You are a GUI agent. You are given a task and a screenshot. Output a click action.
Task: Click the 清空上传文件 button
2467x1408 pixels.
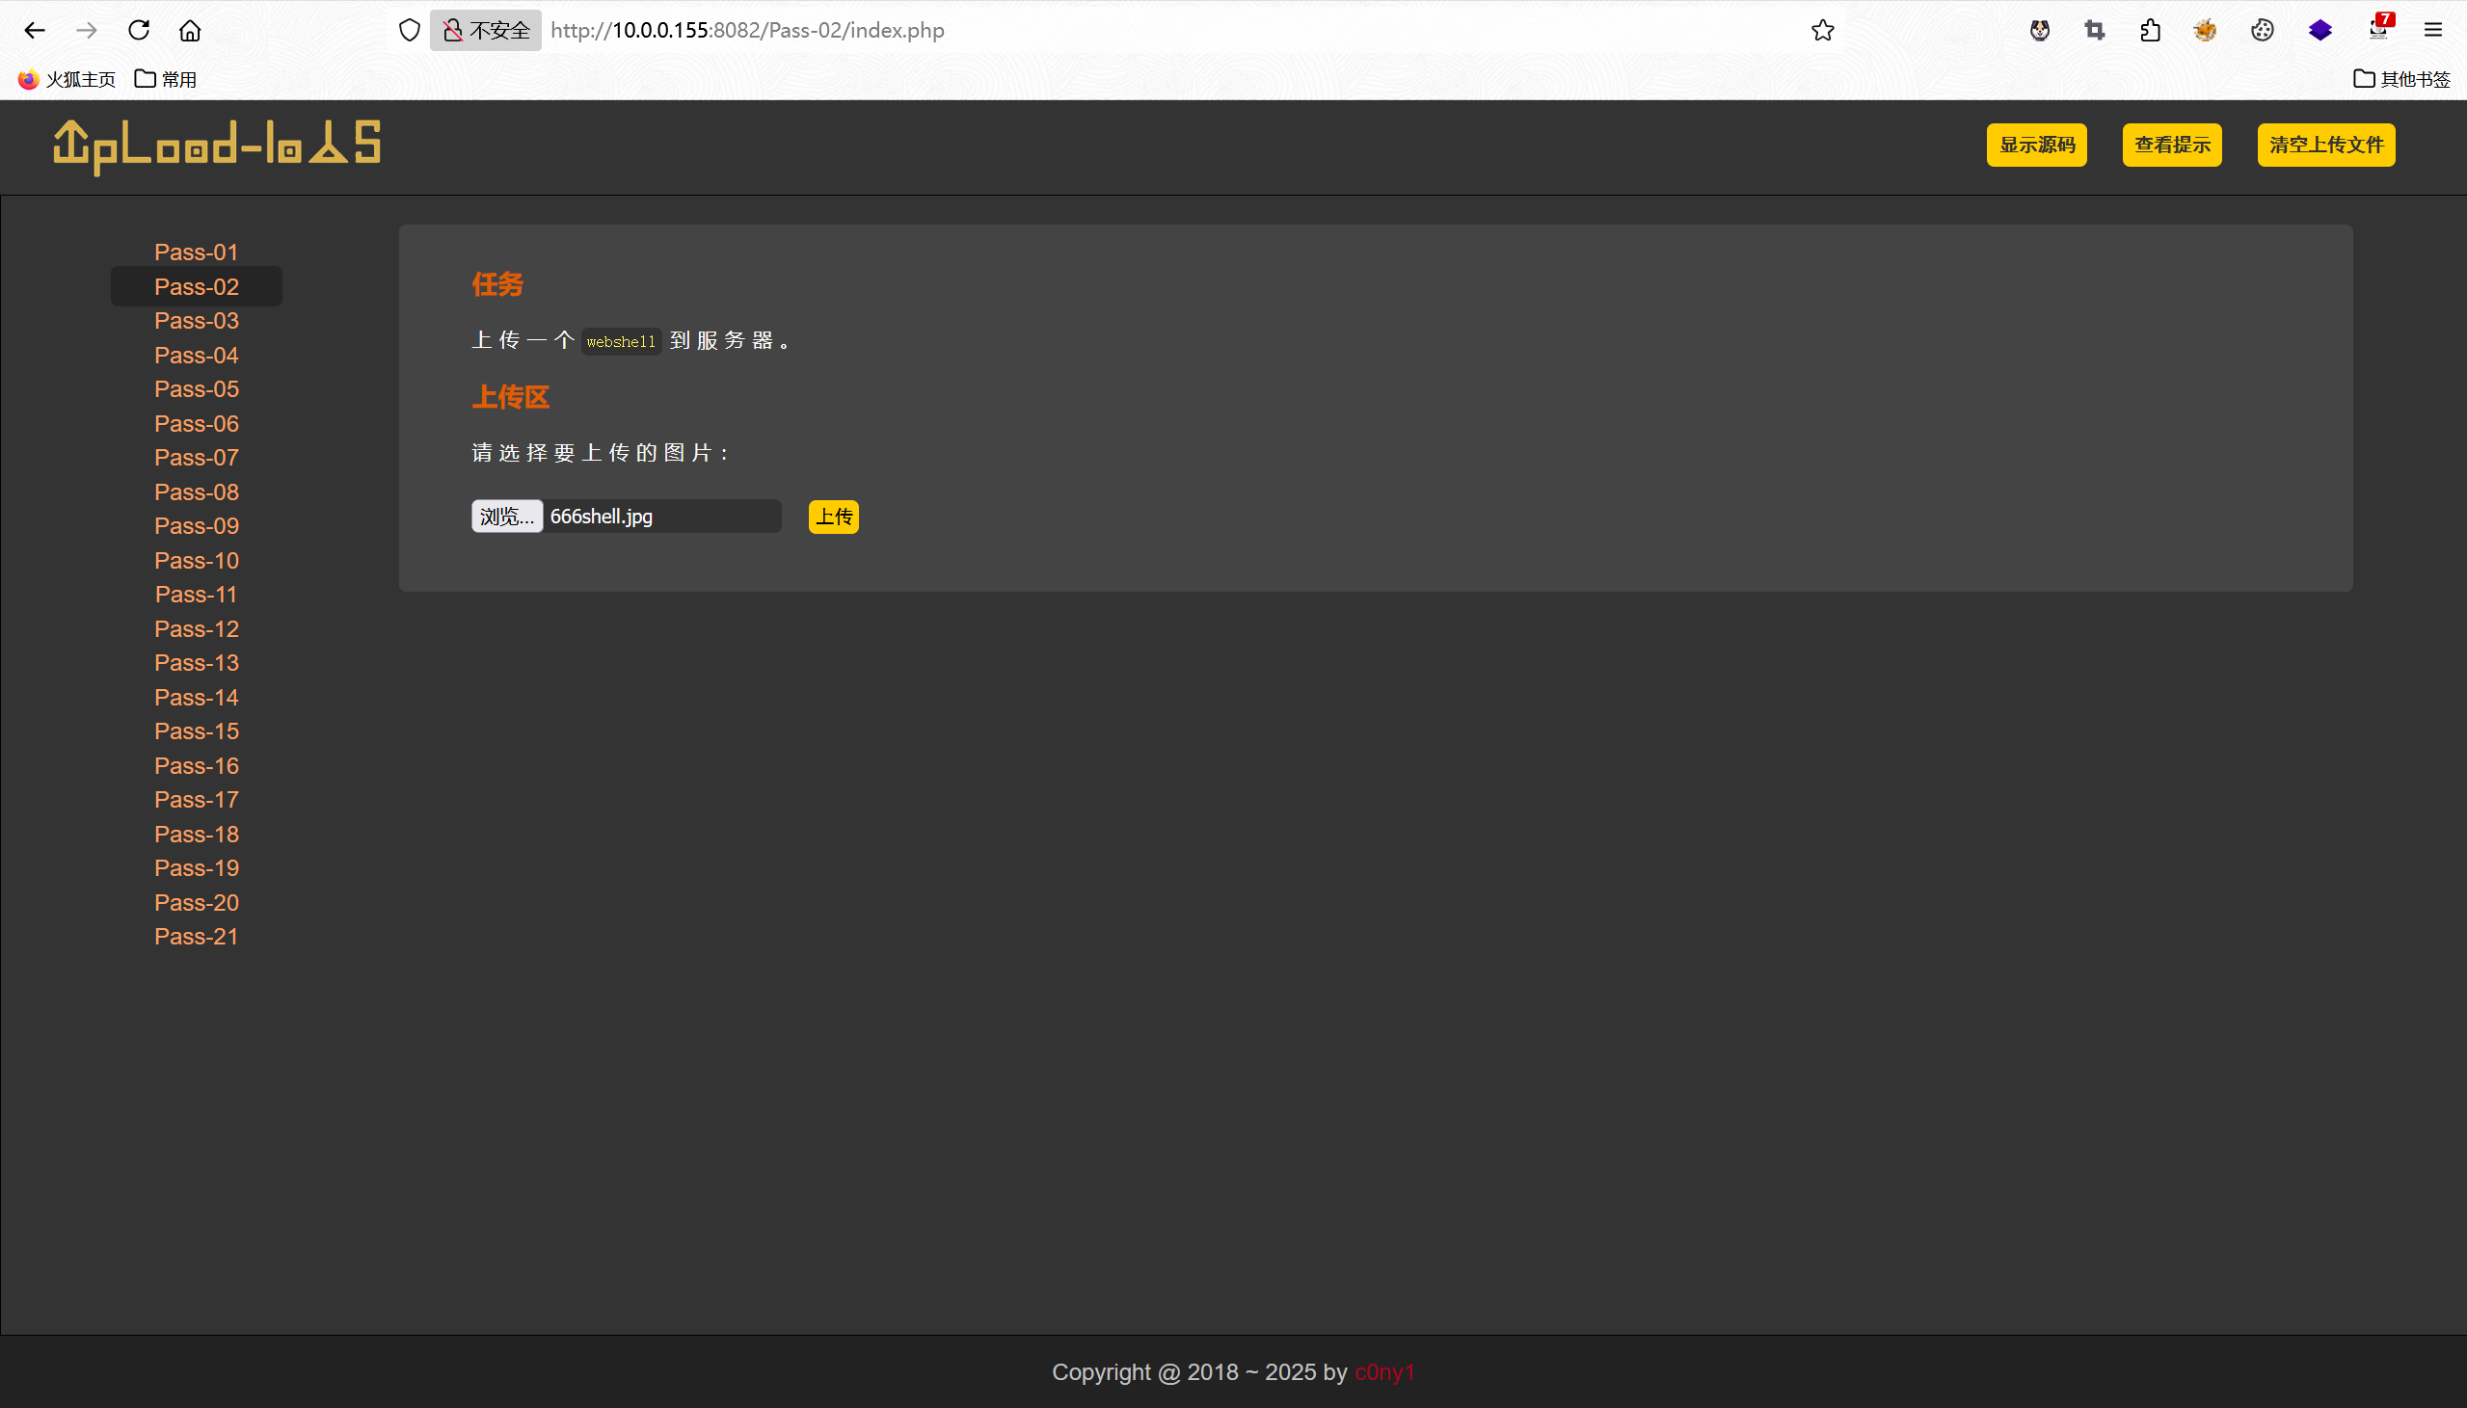point(2325,146)
